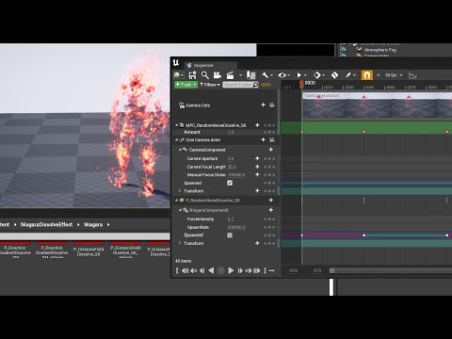Screen dimensions: 452x339
Task: Click Cine Camera Actor viewport lock icon
Action: click(x=272, y=139)
